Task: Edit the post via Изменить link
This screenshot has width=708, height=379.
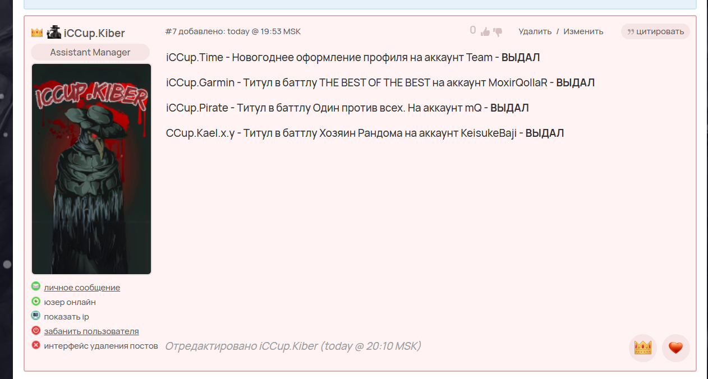Action: tap(583, 31)
